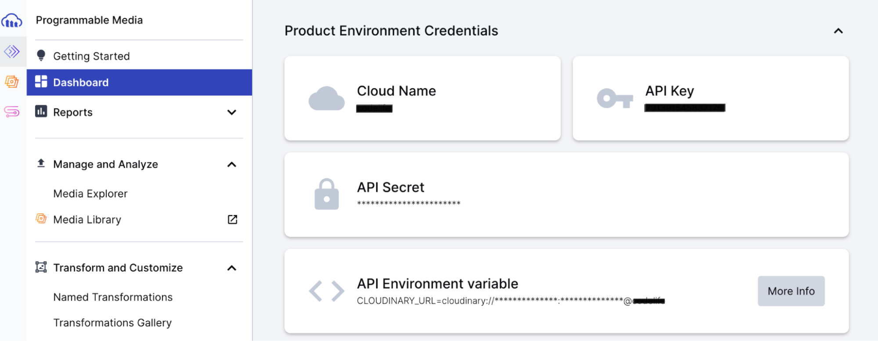Click the Media Library orange icon

41,219
